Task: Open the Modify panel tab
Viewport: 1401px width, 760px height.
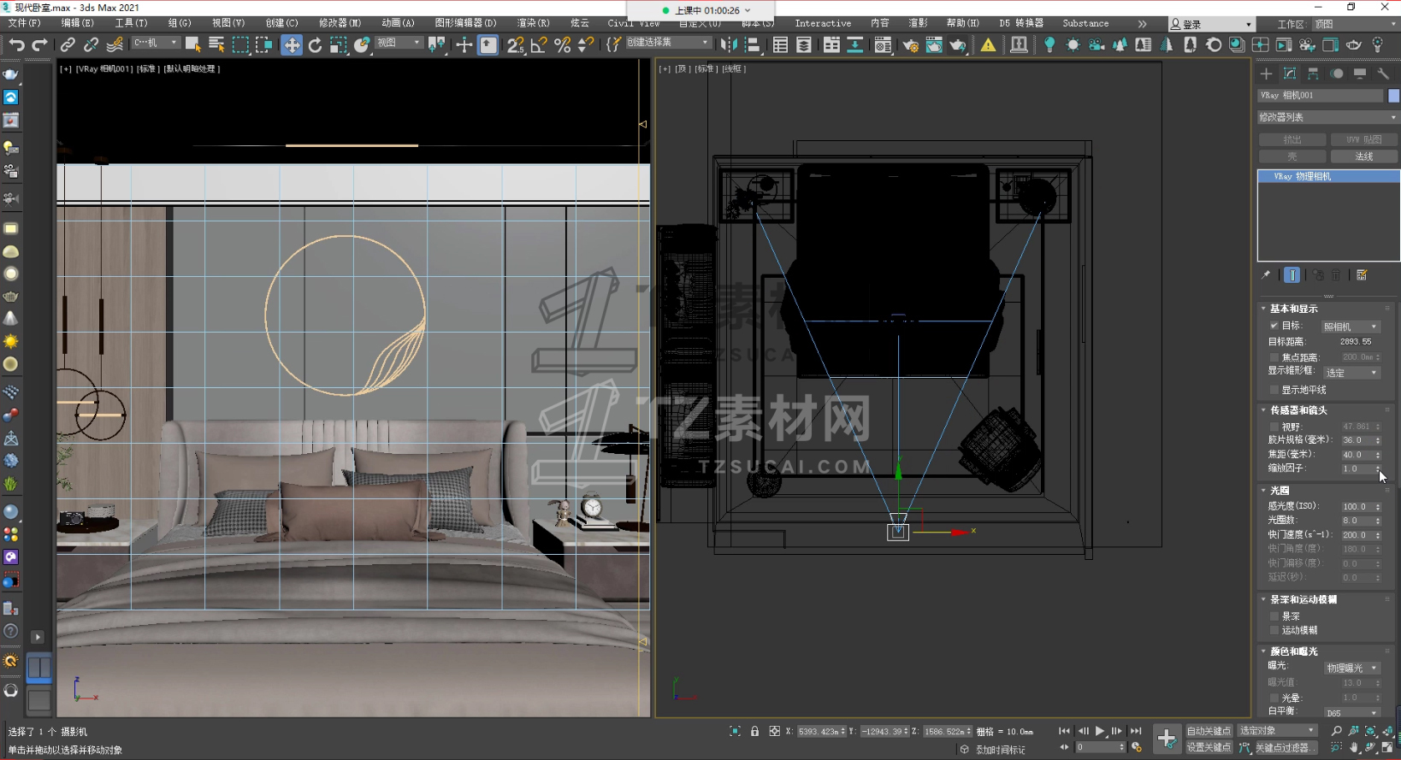Action: coord(1290,74)
